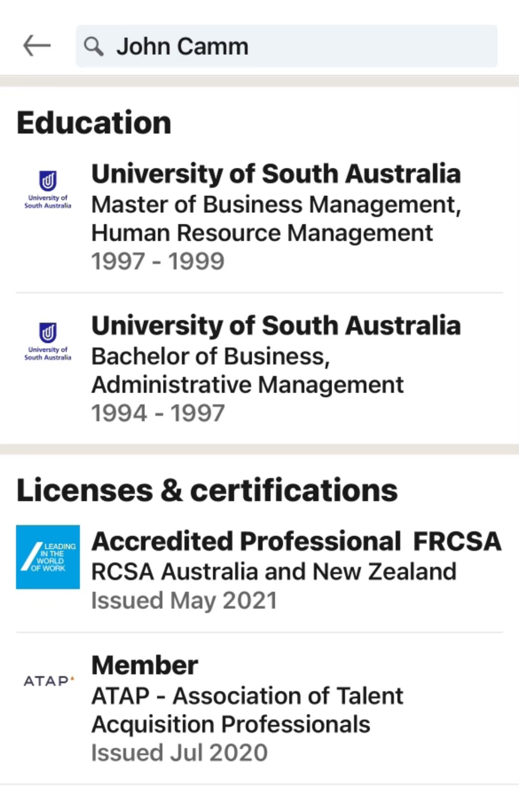Click the 1994 - 1997 date range
Viewport: 519px width, 800px height.
pyautogui.click(x=158, y=413)
